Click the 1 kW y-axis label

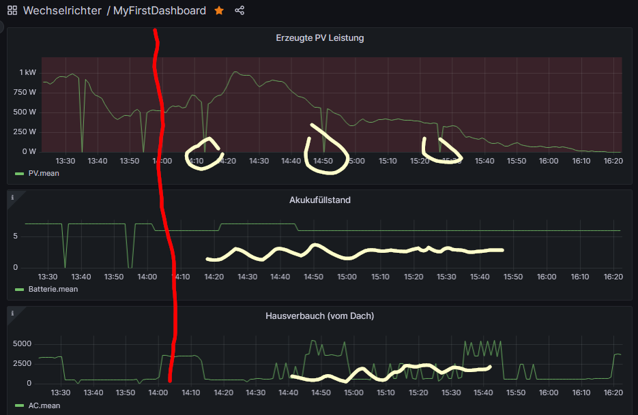click(28, 72)
